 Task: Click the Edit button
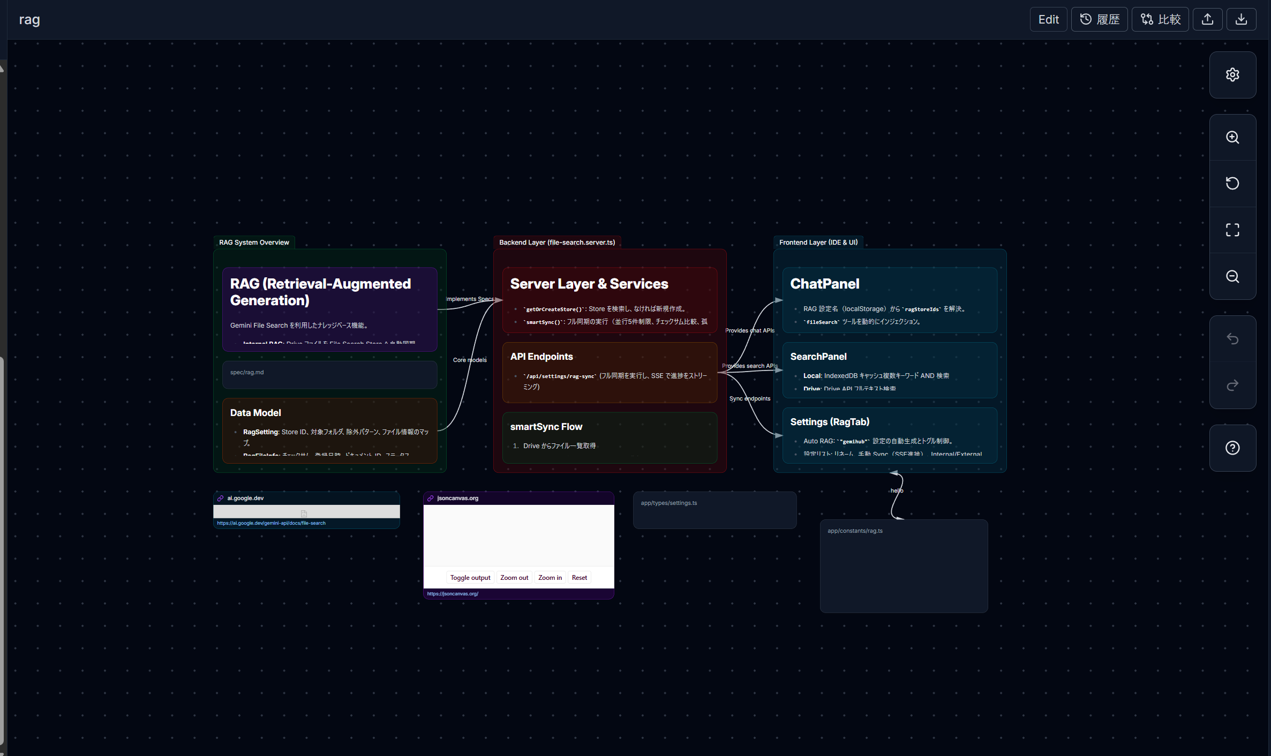point(1048,19)
